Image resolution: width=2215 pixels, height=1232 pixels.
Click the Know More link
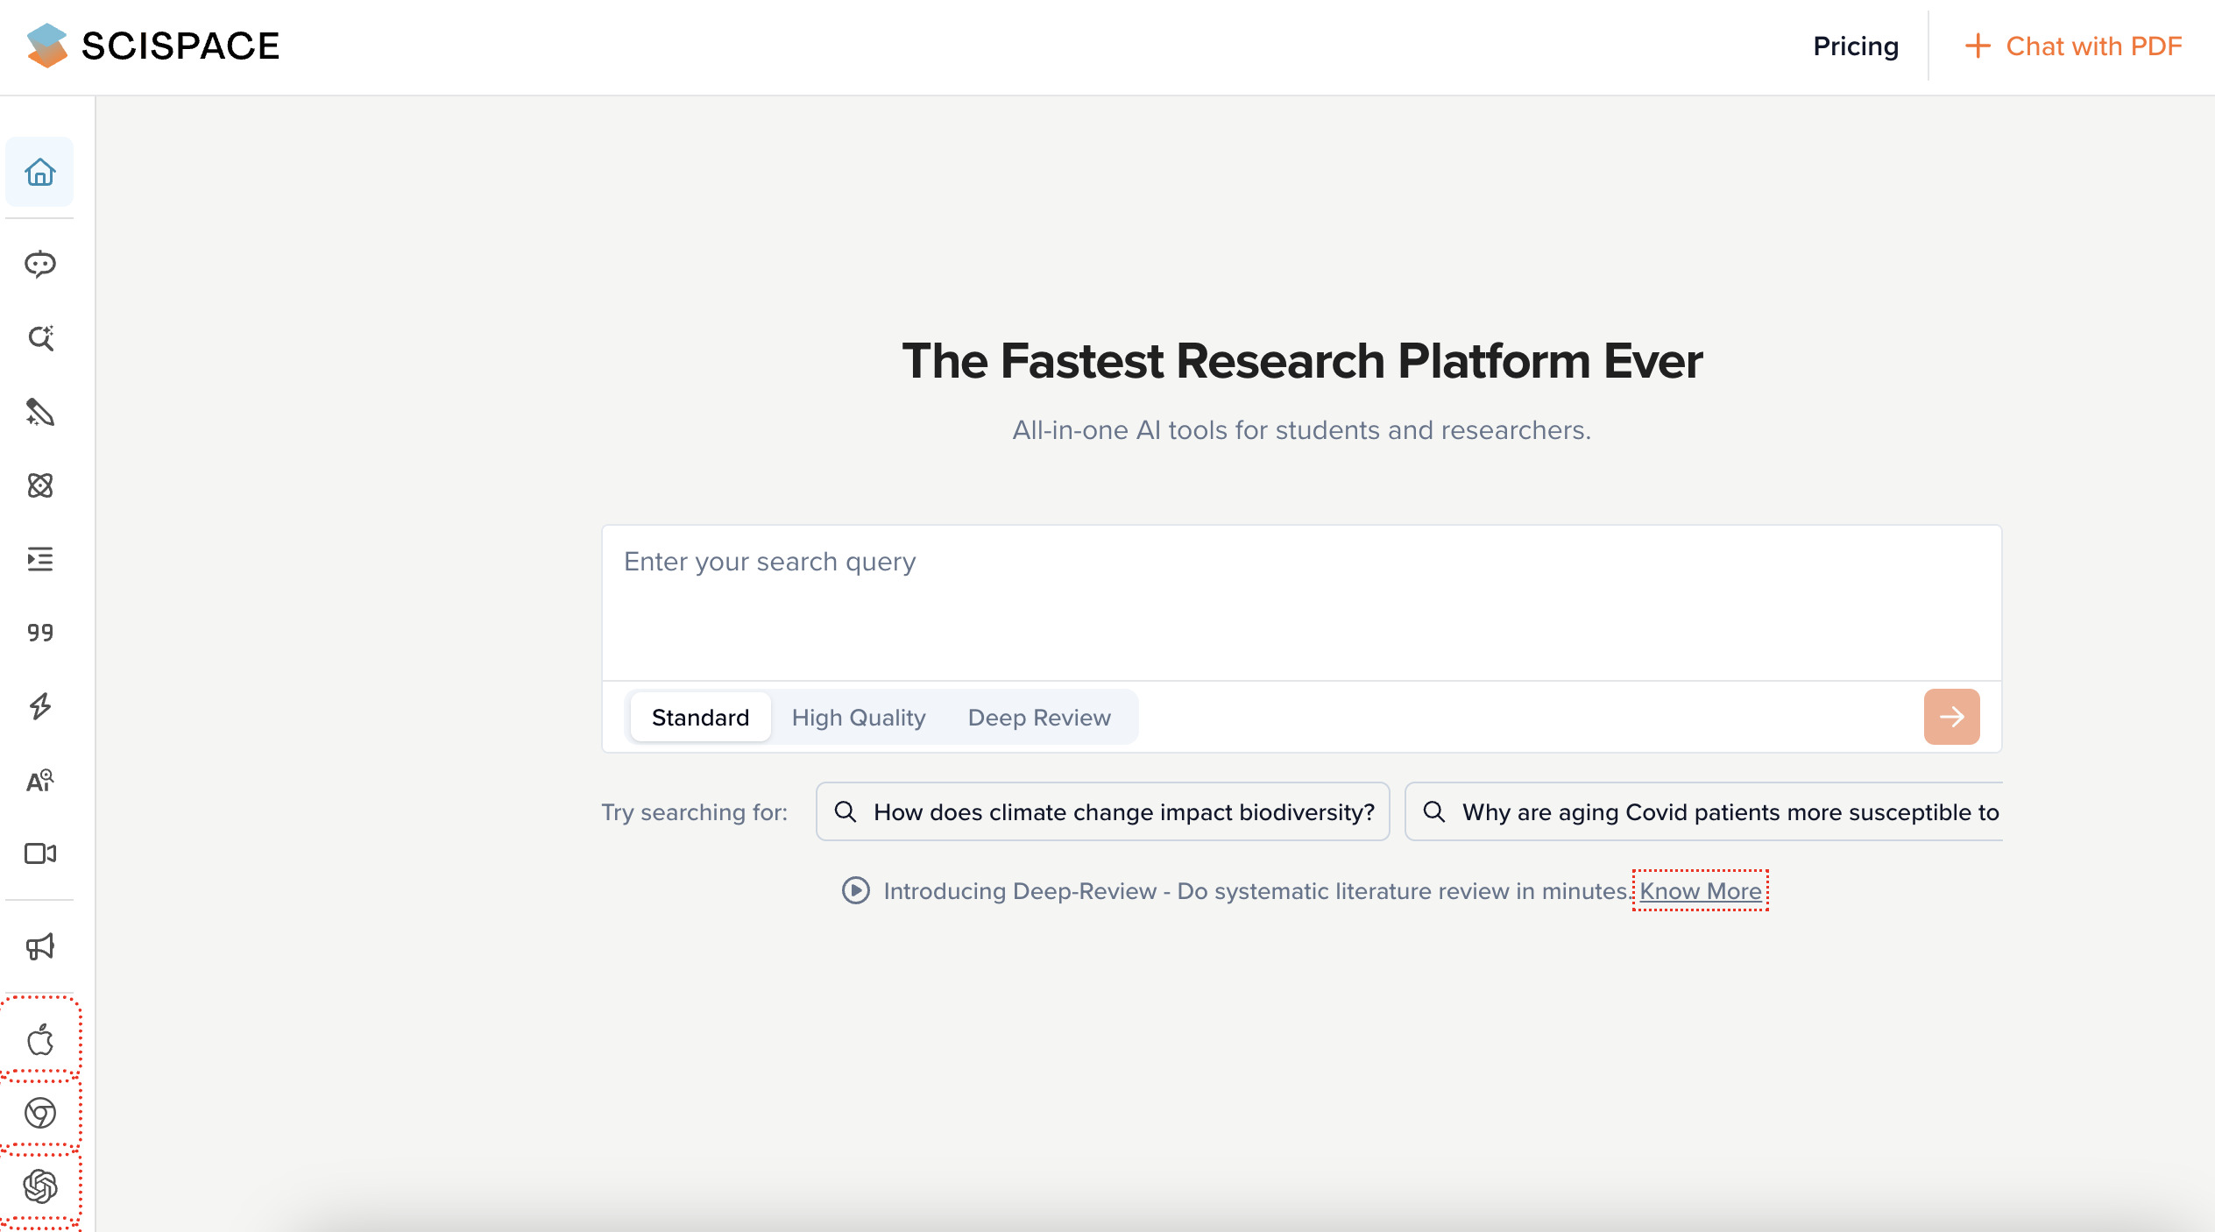[1700, 891]
